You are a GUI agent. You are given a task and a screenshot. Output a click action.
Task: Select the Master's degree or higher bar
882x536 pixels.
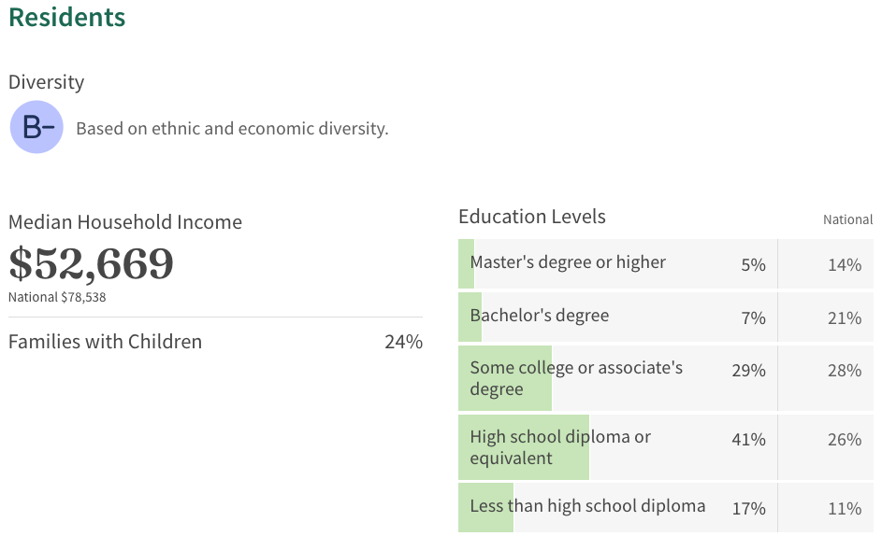[x=665, y=263]
